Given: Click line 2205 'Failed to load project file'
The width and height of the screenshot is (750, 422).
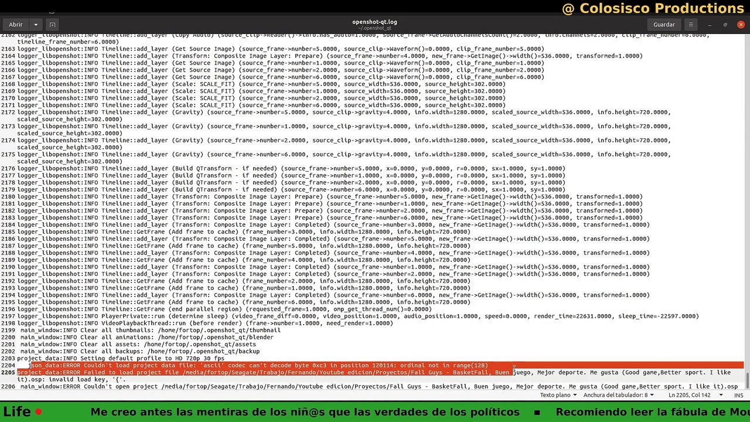Looking at the screenshot, I should click(x=374, y=376).
